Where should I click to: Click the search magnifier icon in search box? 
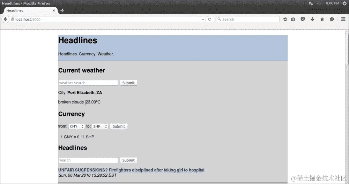click(x=219, y=19)
